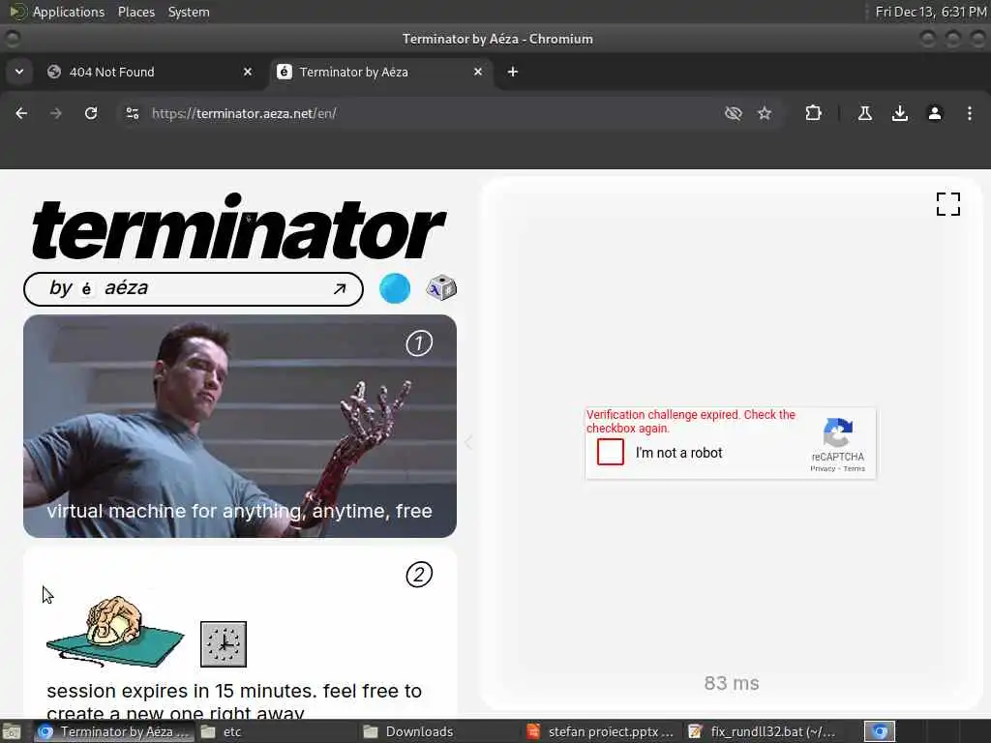Click the lambda dice icon
Screen dimensions: 991x743
[x=441, y=288]
